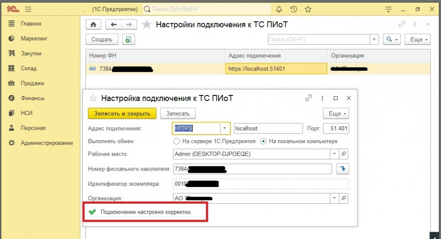
Task: Open three-dot menu in dialog header
Action: 322,98
